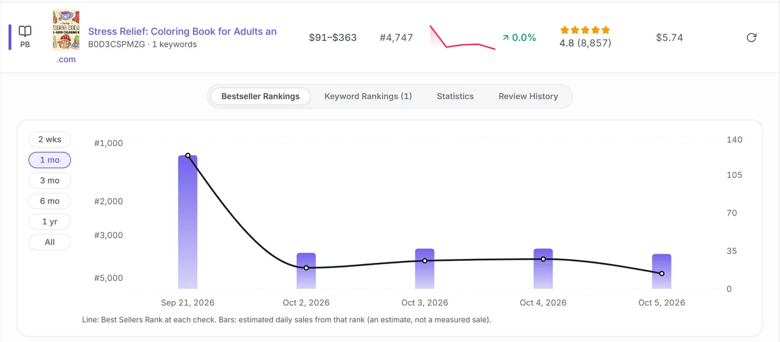Click the rank trend sparkline chart
The image size is (780, 342).
tap(462, 38)
